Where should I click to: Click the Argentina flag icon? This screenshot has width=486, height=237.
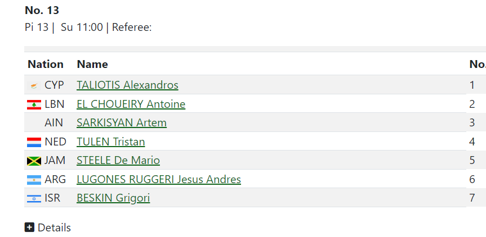[x=34, y=180]
